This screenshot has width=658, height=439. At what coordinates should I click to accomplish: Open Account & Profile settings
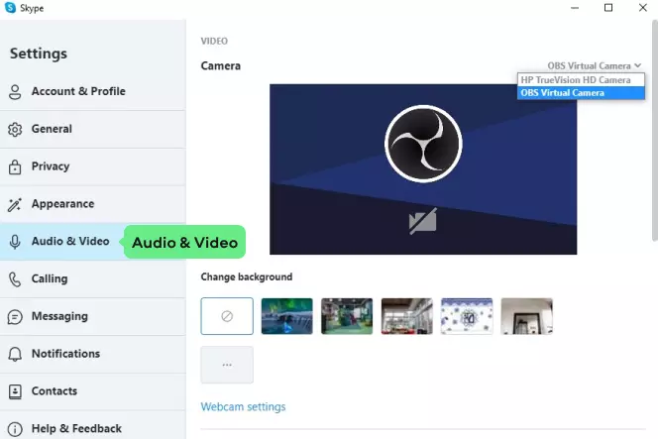click(x=93, y=92)
